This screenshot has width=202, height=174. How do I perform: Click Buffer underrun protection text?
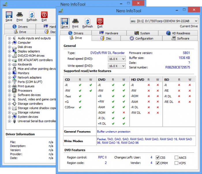(x=114, y=132)
